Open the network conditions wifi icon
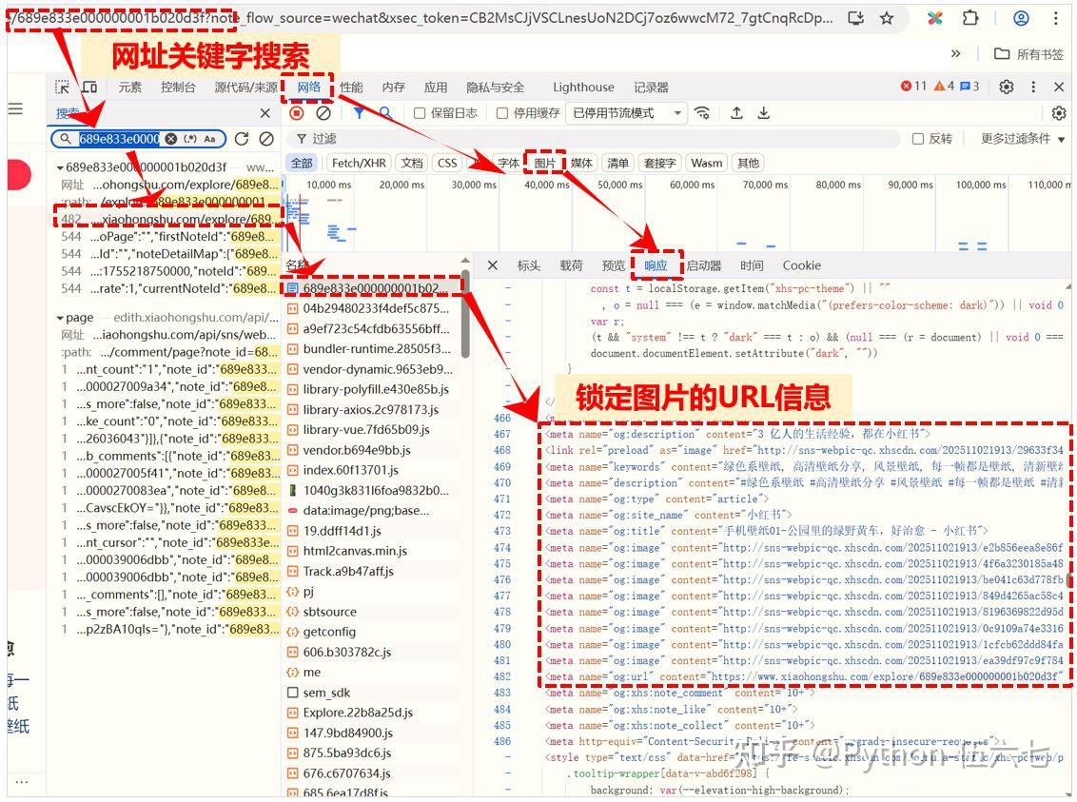This screenshot has width=1077, height=802. point(702,113)
